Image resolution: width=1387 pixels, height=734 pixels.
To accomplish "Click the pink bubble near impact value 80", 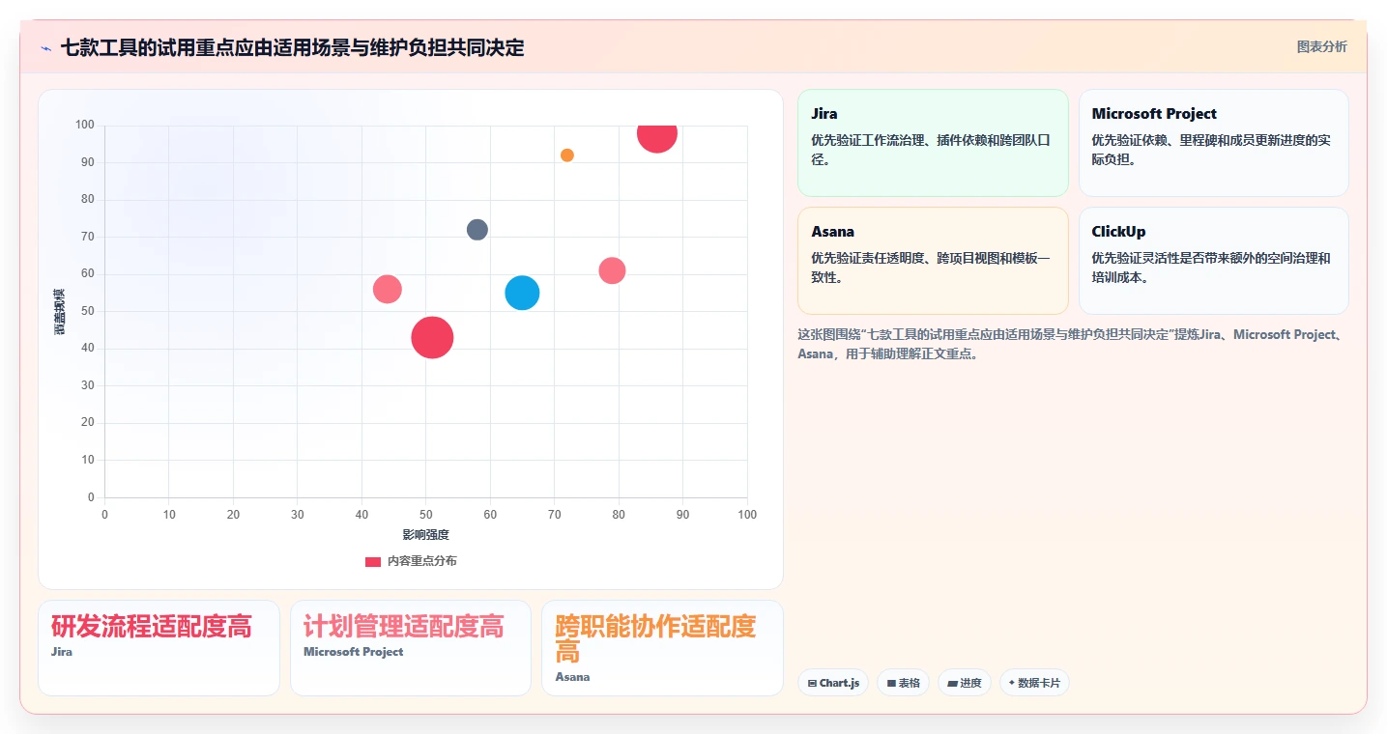I will 612,270.
